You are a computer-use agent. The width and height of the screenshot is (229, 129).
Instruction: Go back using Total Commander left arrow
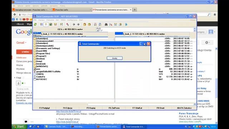(74, 24)
